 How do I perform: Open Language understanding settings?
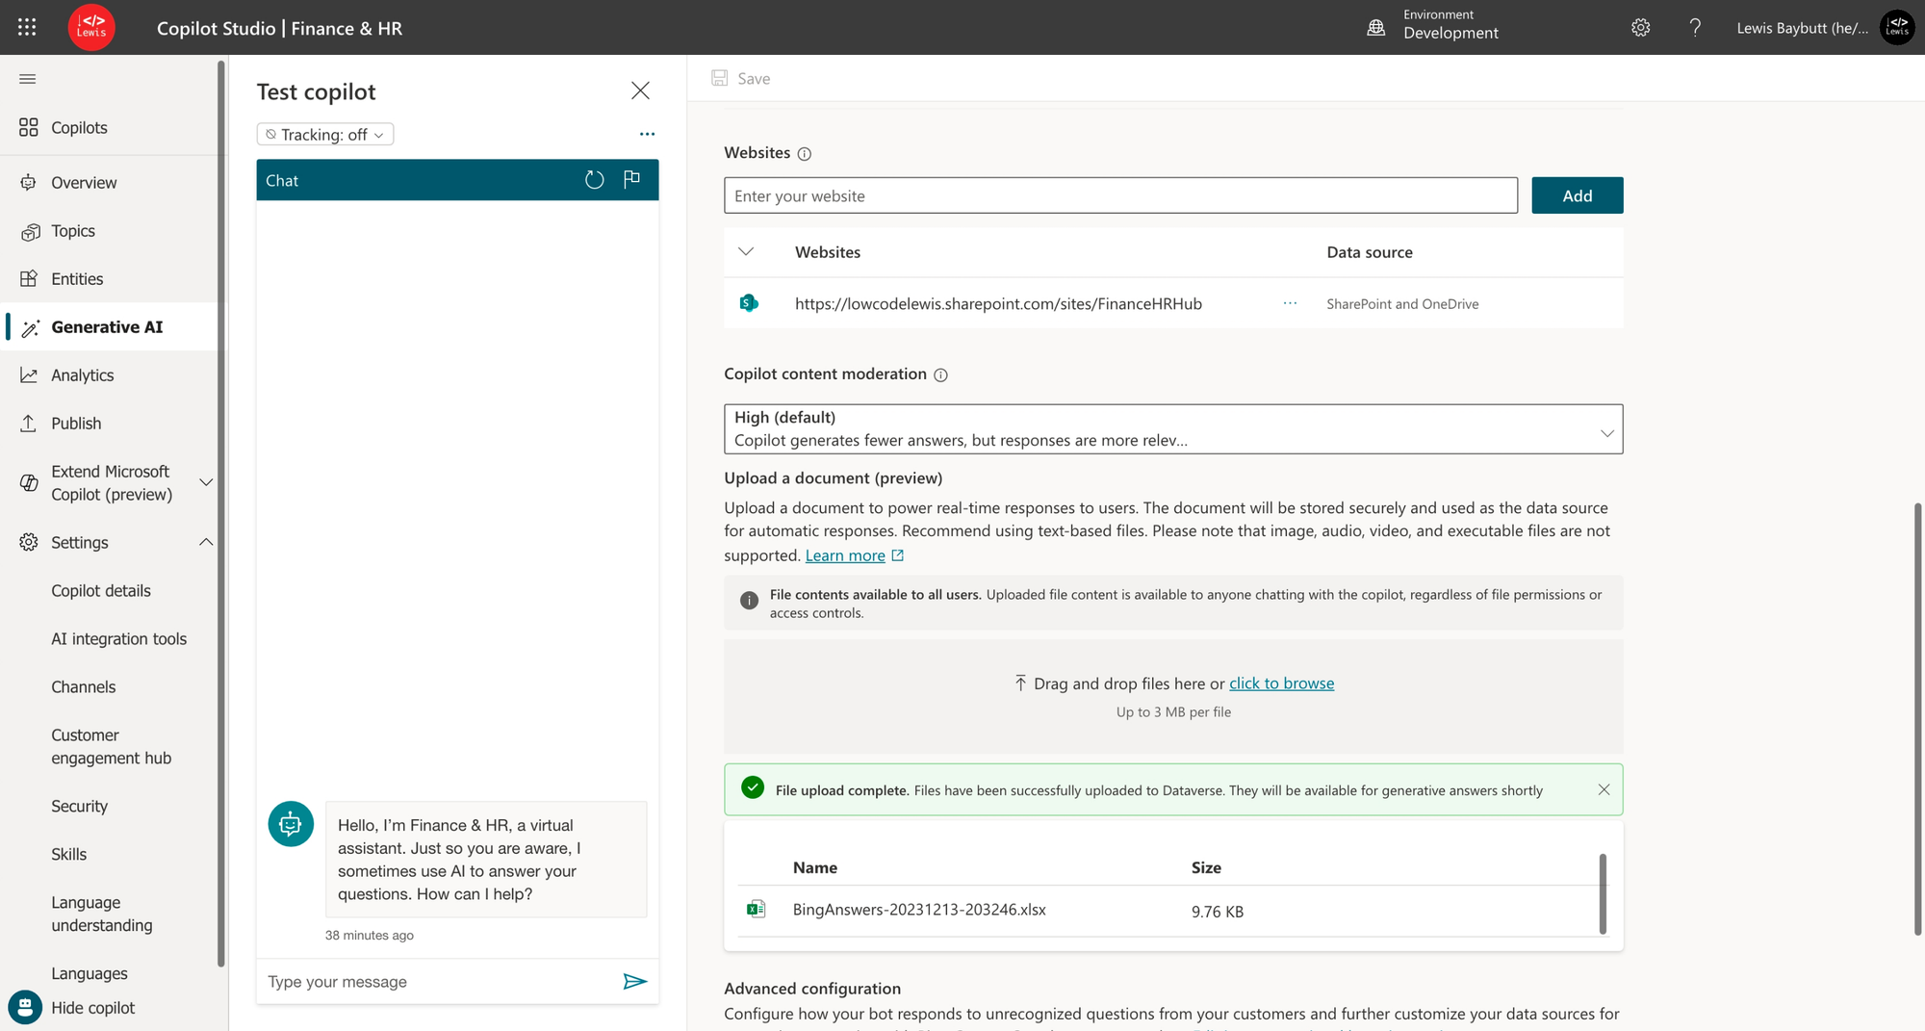coord(102,914)
